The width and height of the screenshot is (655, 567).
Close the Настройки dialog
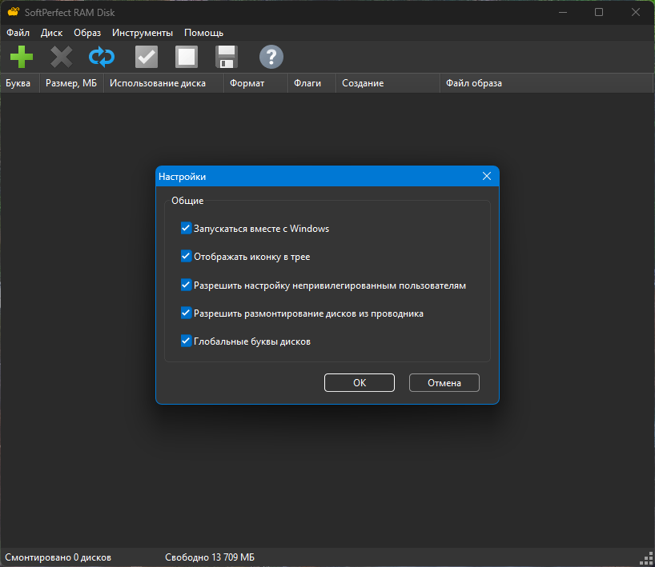tap(487, 176)
